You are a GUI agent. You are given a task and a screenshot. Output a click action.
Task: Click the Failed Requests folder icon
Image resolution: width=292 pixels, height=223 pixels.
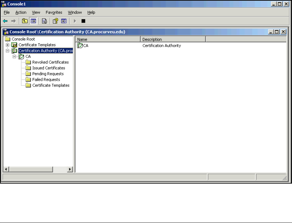28,79
